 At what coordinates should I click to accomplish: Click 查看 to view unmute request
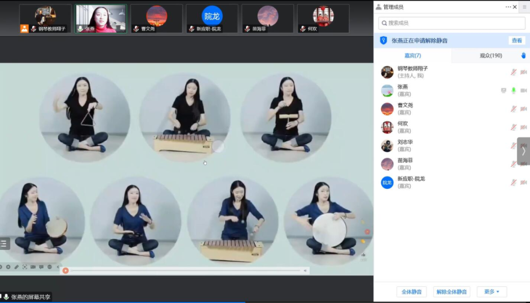(x=517, y=41)
